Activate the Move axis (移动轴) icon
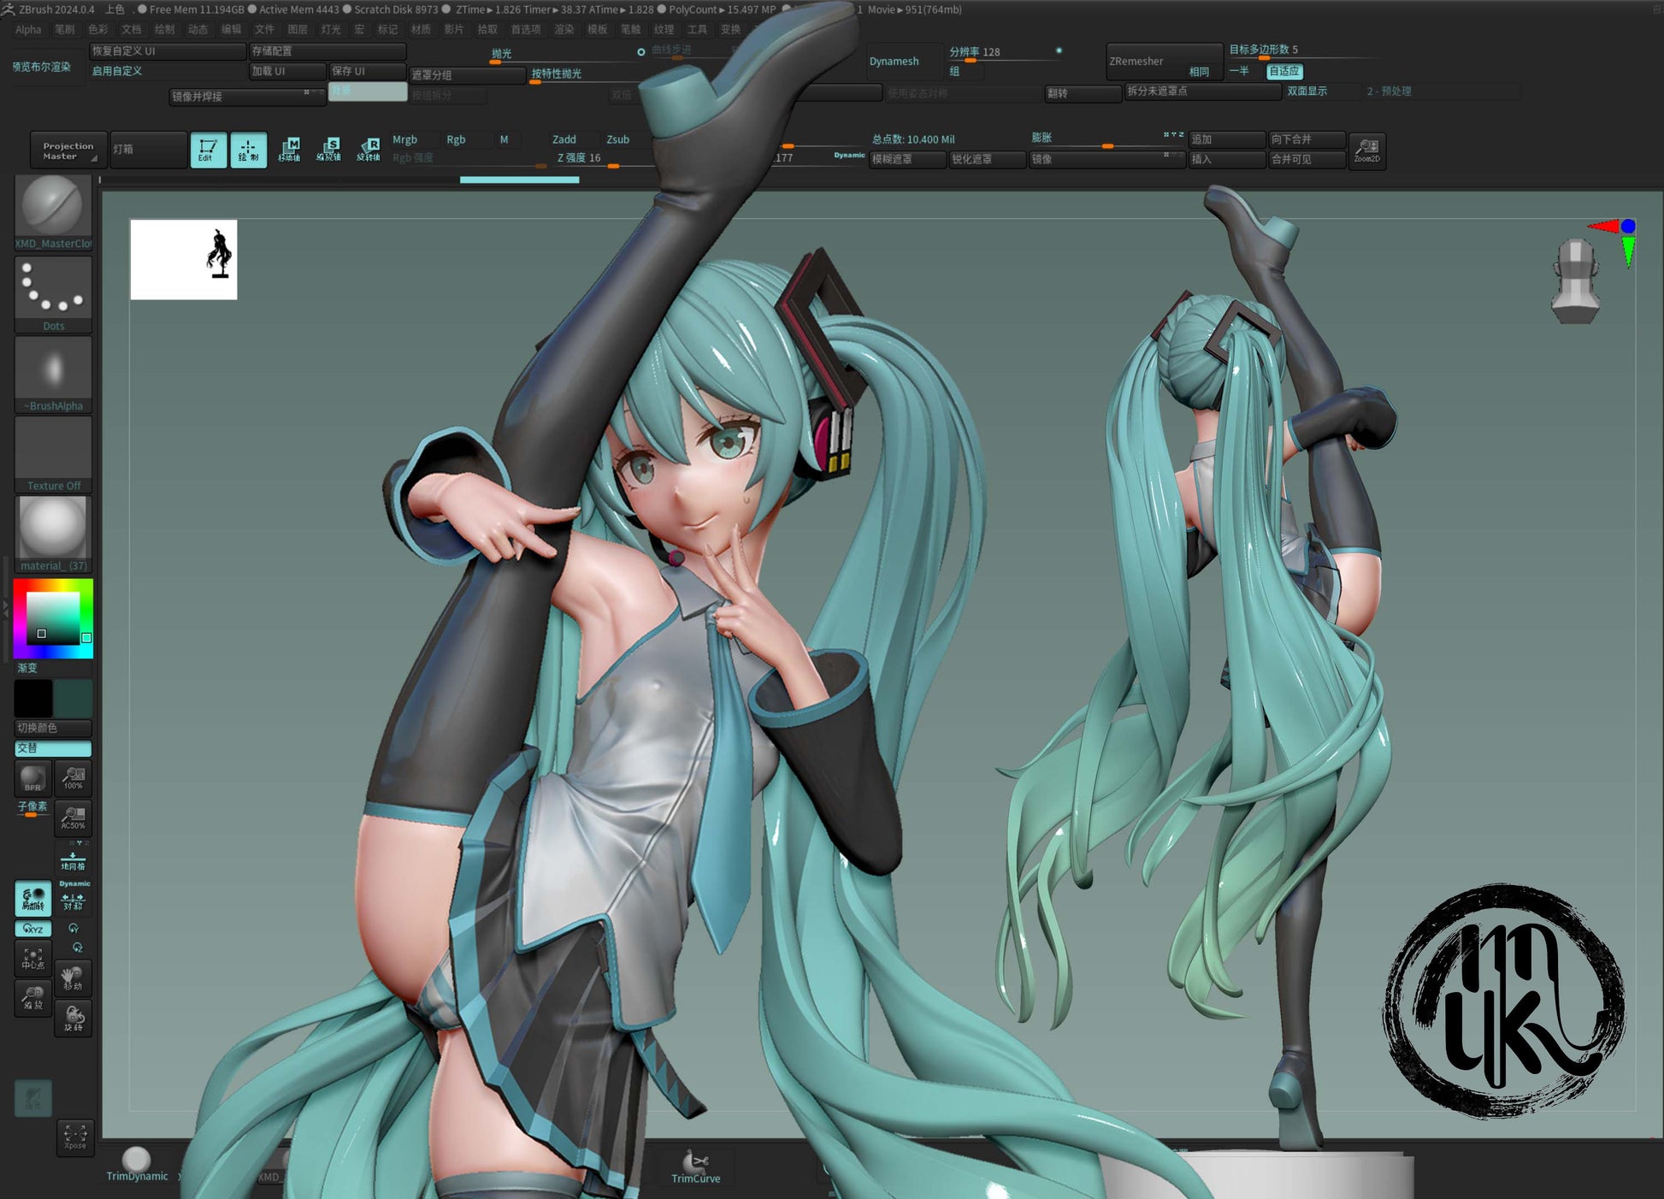Image resolution: width=1664 pixels, height=1199 pixels. point(291,150)
